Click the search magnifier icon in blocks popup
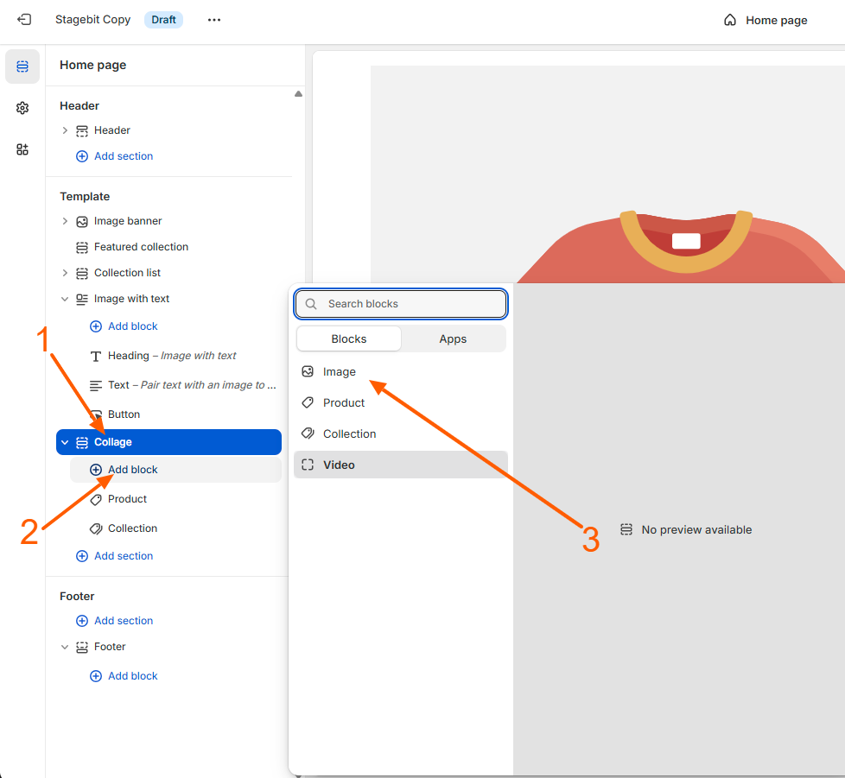The width and height of the screenshot is (845, 778). coord(311,304)
